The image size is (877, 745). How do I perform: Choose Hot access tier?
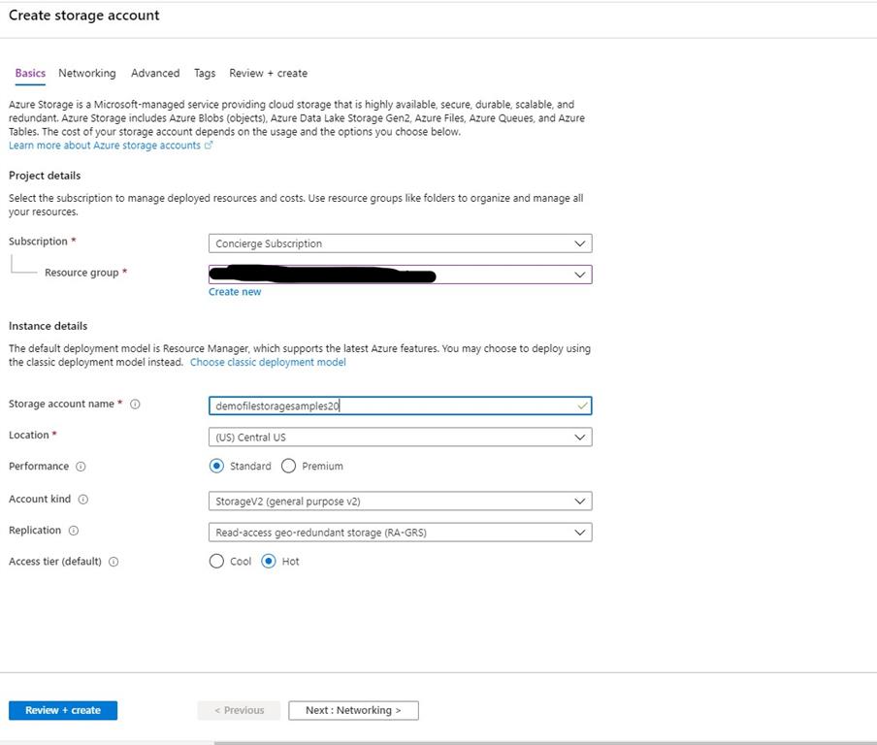click(269, 562)
